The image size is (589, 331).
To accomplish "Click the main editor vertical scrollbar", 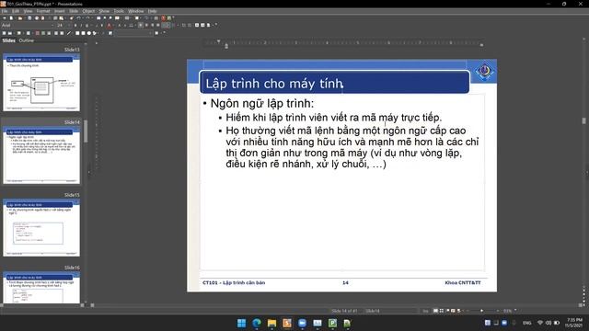I will 583,120.
